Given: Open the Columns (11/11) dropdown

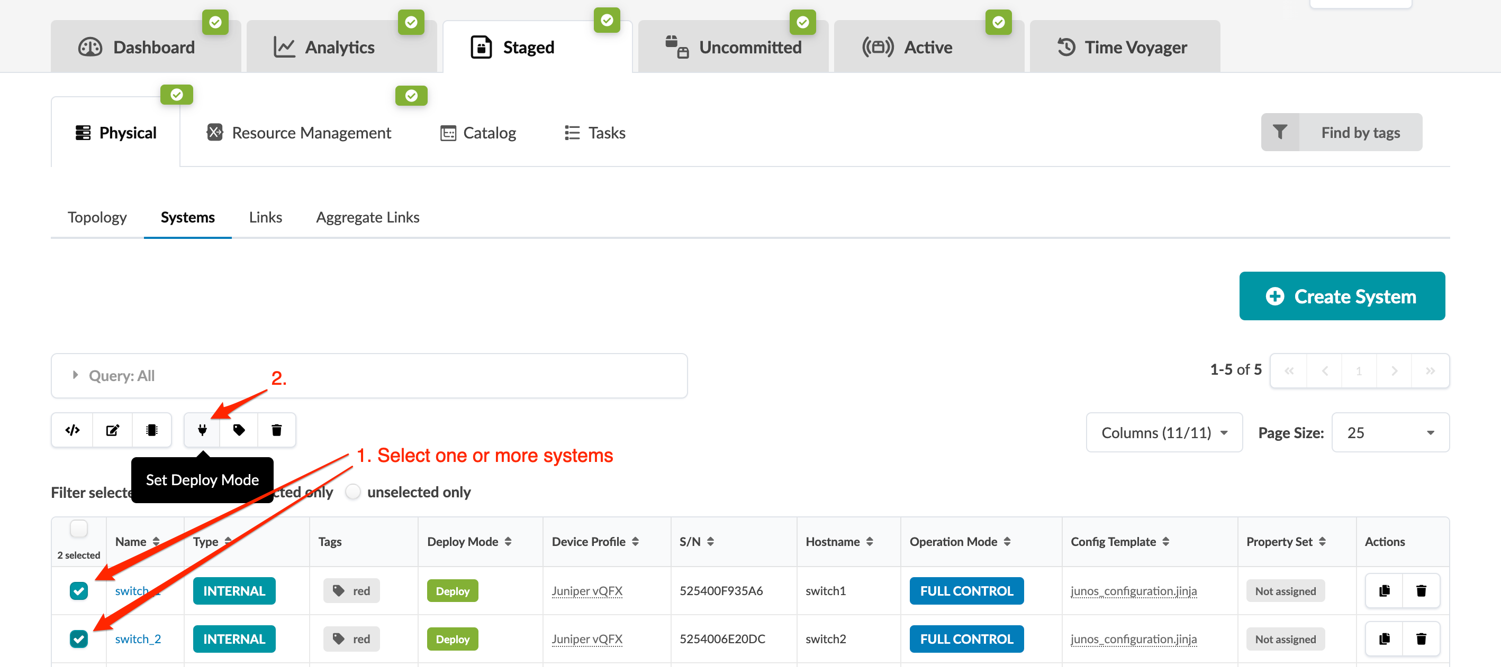Looking at the screenshot, I should 1164,432.
